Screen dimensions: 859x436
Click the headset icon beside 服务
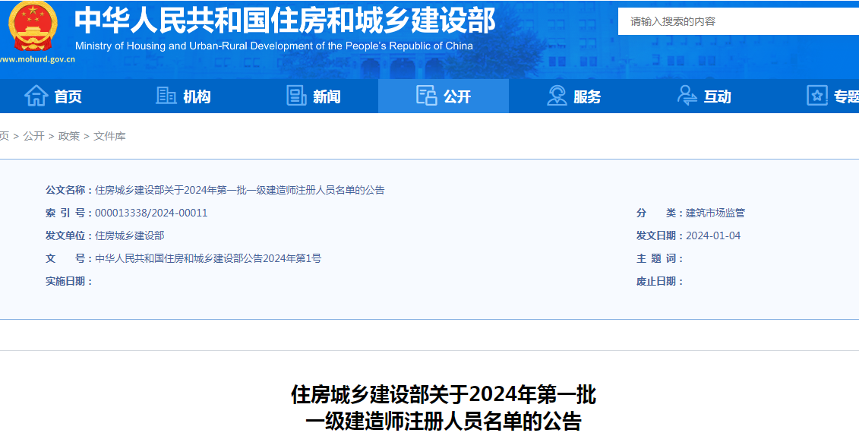[557, 96]
